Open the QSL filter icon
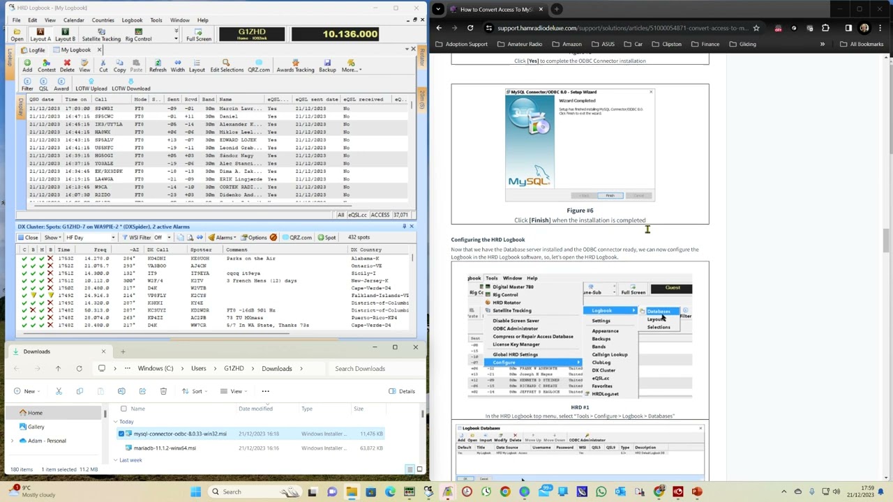The height and width of the screenshot is (502, 893). point(43,85)
